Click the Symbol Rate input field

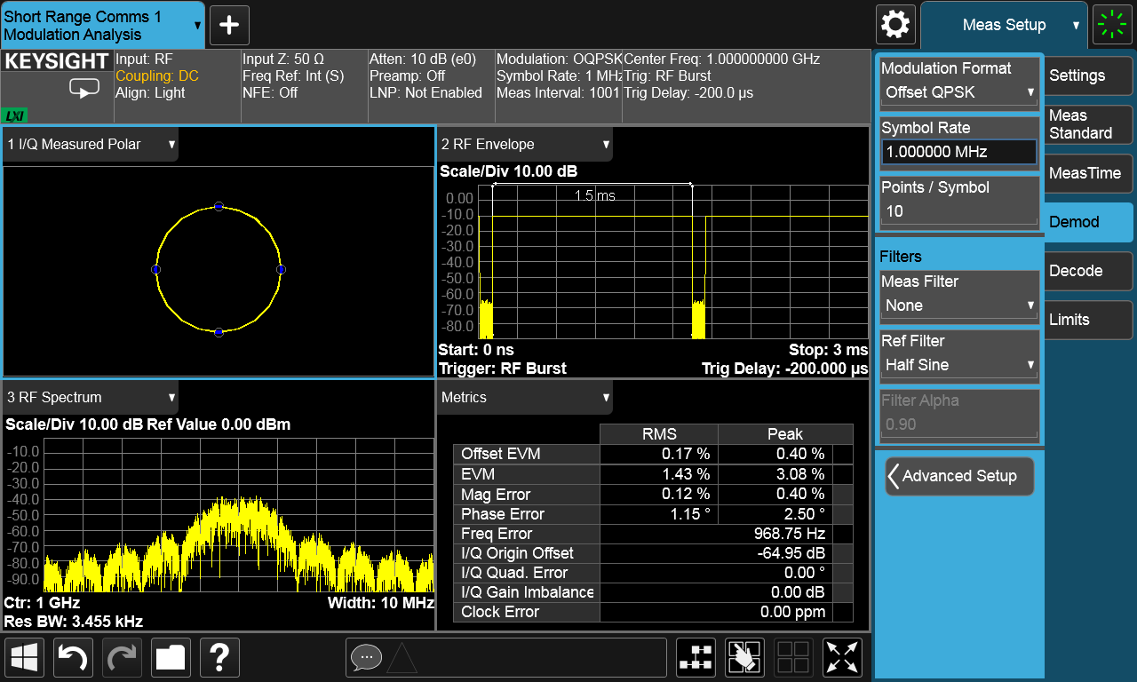pos(958,152)
